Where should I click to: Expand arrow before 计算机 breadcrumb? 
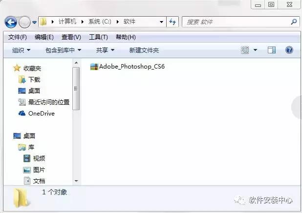(53, 22)
